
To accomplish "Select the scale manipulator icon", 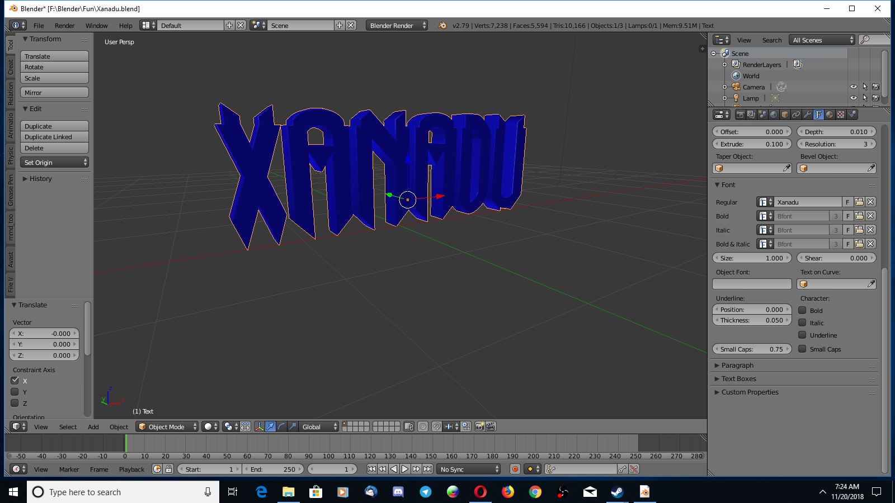I will (x=293, y=426).
